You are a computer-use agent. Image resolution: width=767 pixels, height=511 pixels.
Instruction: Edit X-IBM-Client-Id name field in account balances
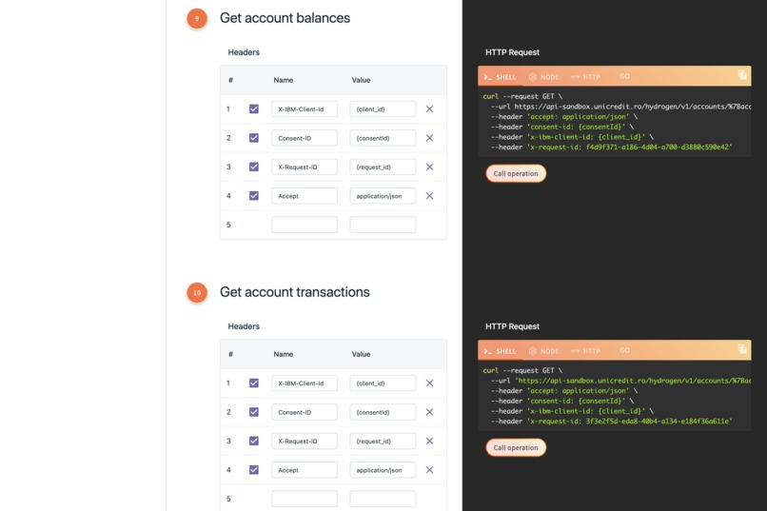[305, 109]
